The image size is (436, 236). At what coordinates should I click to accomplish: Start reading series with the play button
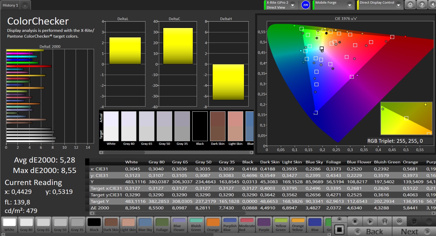click(x=370, y=221)
